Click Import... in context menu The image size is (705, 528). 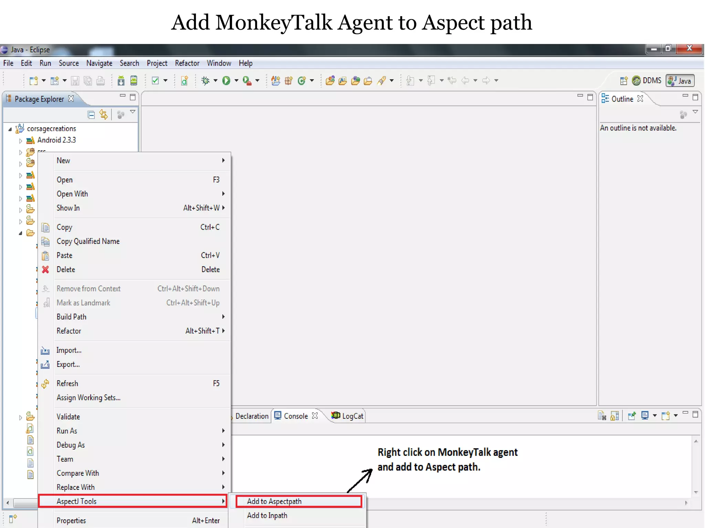[134, 350]
